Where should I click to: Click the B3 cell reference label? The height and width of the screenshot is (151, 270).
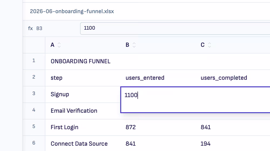click(39, 28)
